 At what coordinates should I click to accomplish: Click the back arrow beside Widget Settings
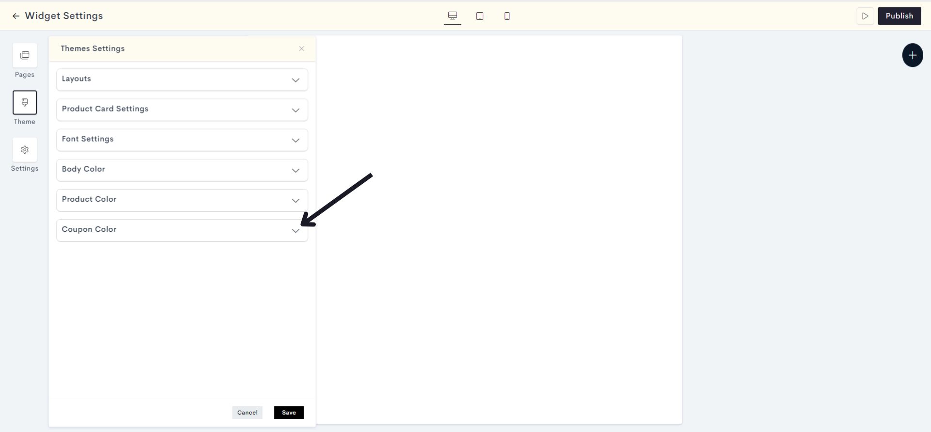click(16, 16)
